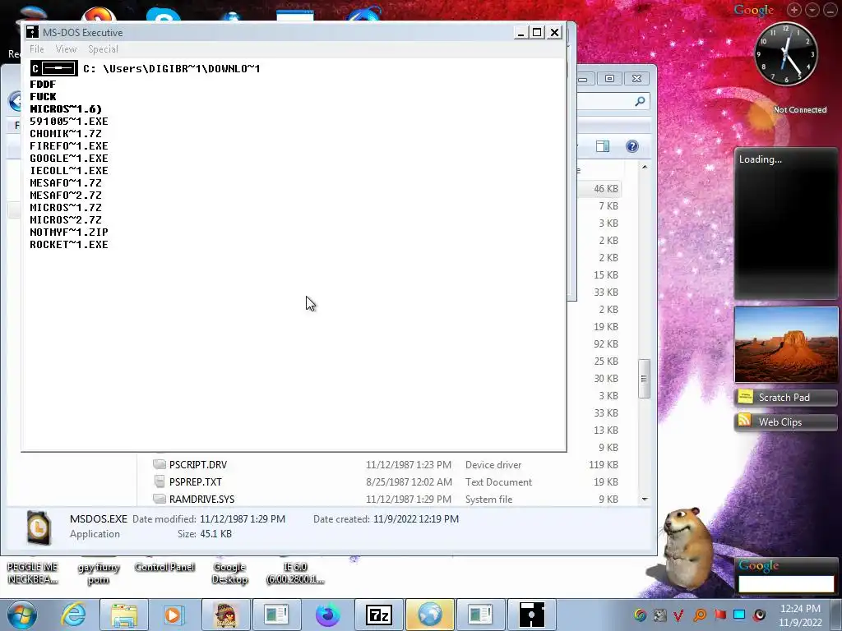Viewport: 842px width, 631px height.
Task: Select file GOOGLE~1.EXE
Action: coord(69,159)
